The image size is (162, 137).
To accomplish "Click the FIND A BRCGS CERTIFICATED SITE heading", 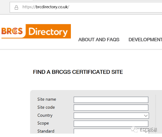I will 78,72.
